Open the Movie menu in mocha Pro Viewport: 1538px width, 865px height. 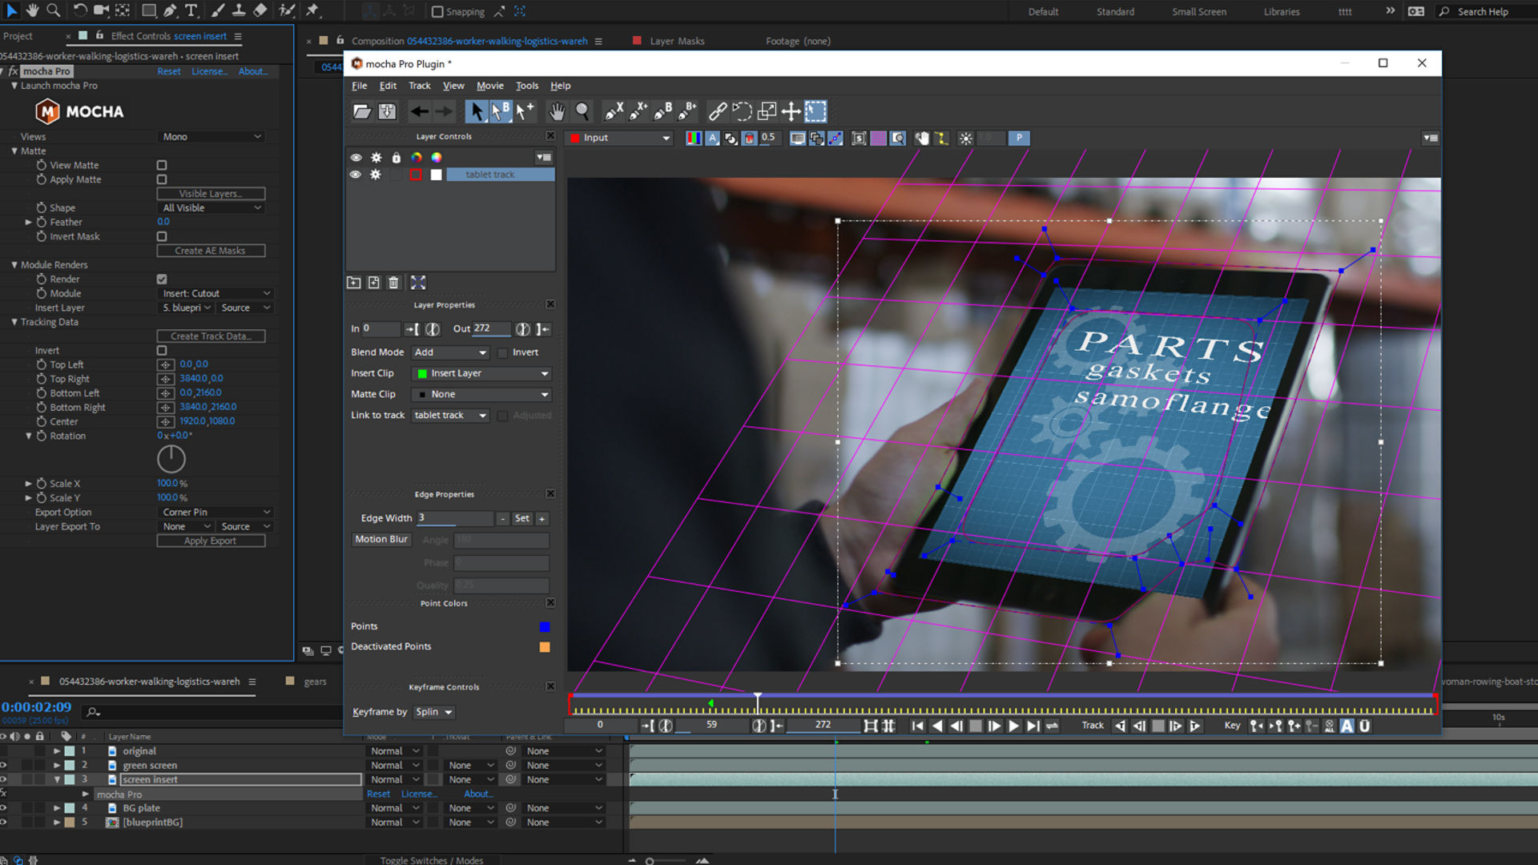coord(489,86)
